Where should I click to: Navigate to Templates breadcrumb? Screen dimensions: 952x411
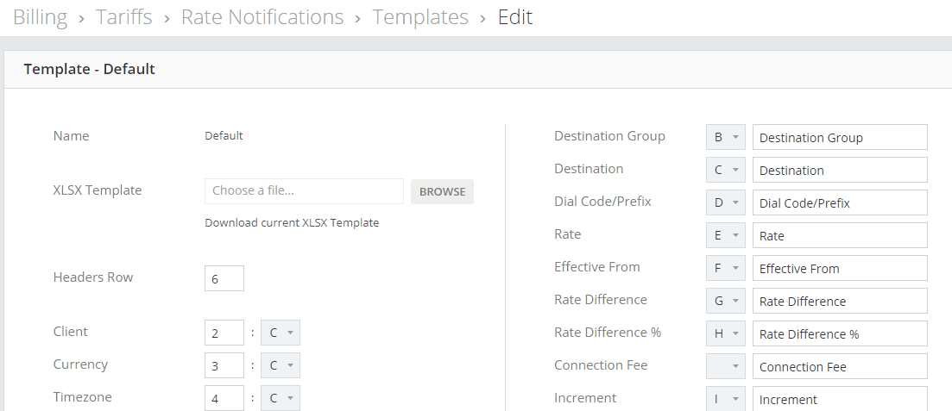(420, 17)
